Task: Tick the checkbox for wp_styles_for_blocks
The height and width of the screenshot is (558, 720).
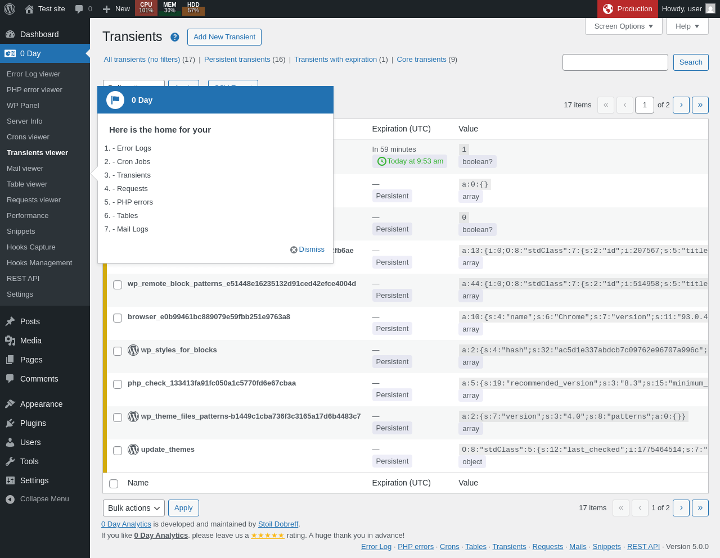Action: (118, 351)
